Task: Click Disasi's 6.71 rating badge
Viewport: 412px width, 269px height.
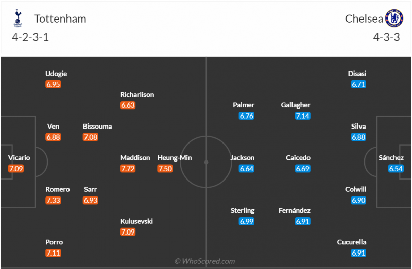Action: pos(358,84)
